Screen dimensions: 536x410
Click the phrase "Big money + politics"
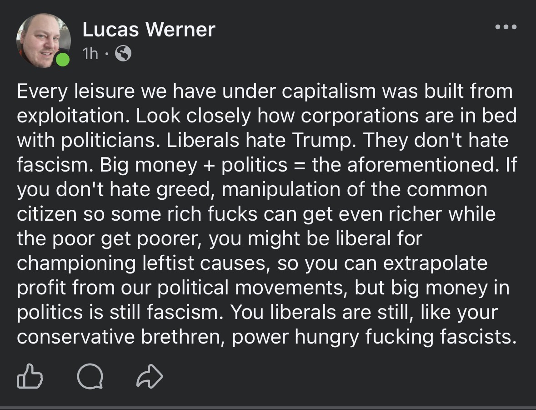coord(194,165)
